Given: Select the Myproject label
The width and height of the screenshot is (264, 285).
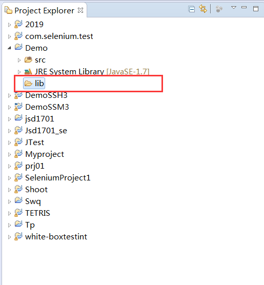Looking at the screenshot, I should tap(45, 154).
